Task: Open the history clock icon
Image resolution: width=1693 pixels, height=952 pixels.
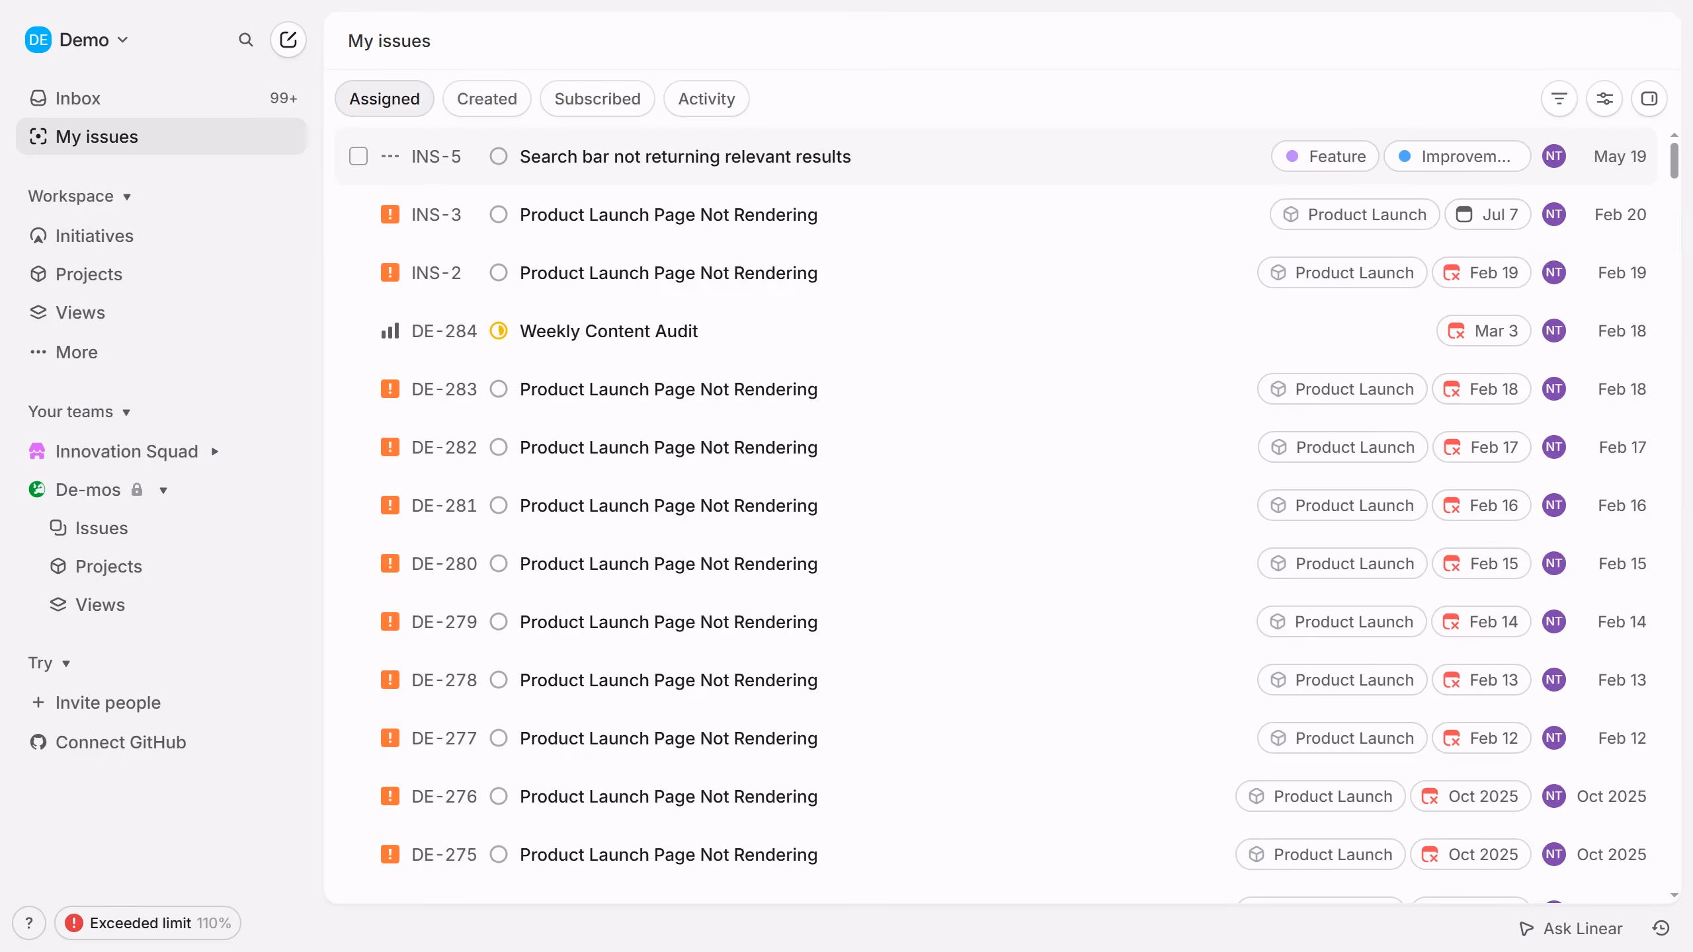Action: click(1661, 928)
